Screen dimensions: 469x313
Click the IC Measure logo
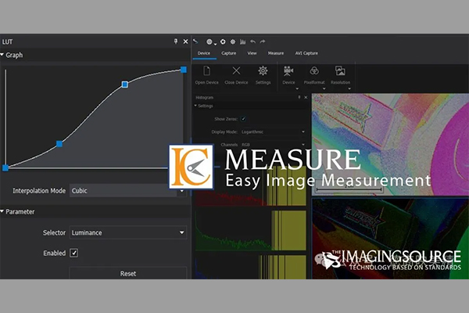coord(192,167)
